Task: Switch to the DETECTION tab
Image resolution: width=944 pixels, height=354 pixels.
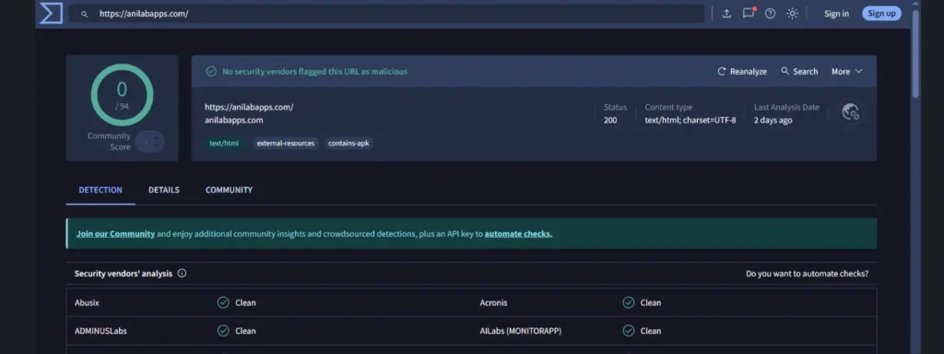Action: 100,190
